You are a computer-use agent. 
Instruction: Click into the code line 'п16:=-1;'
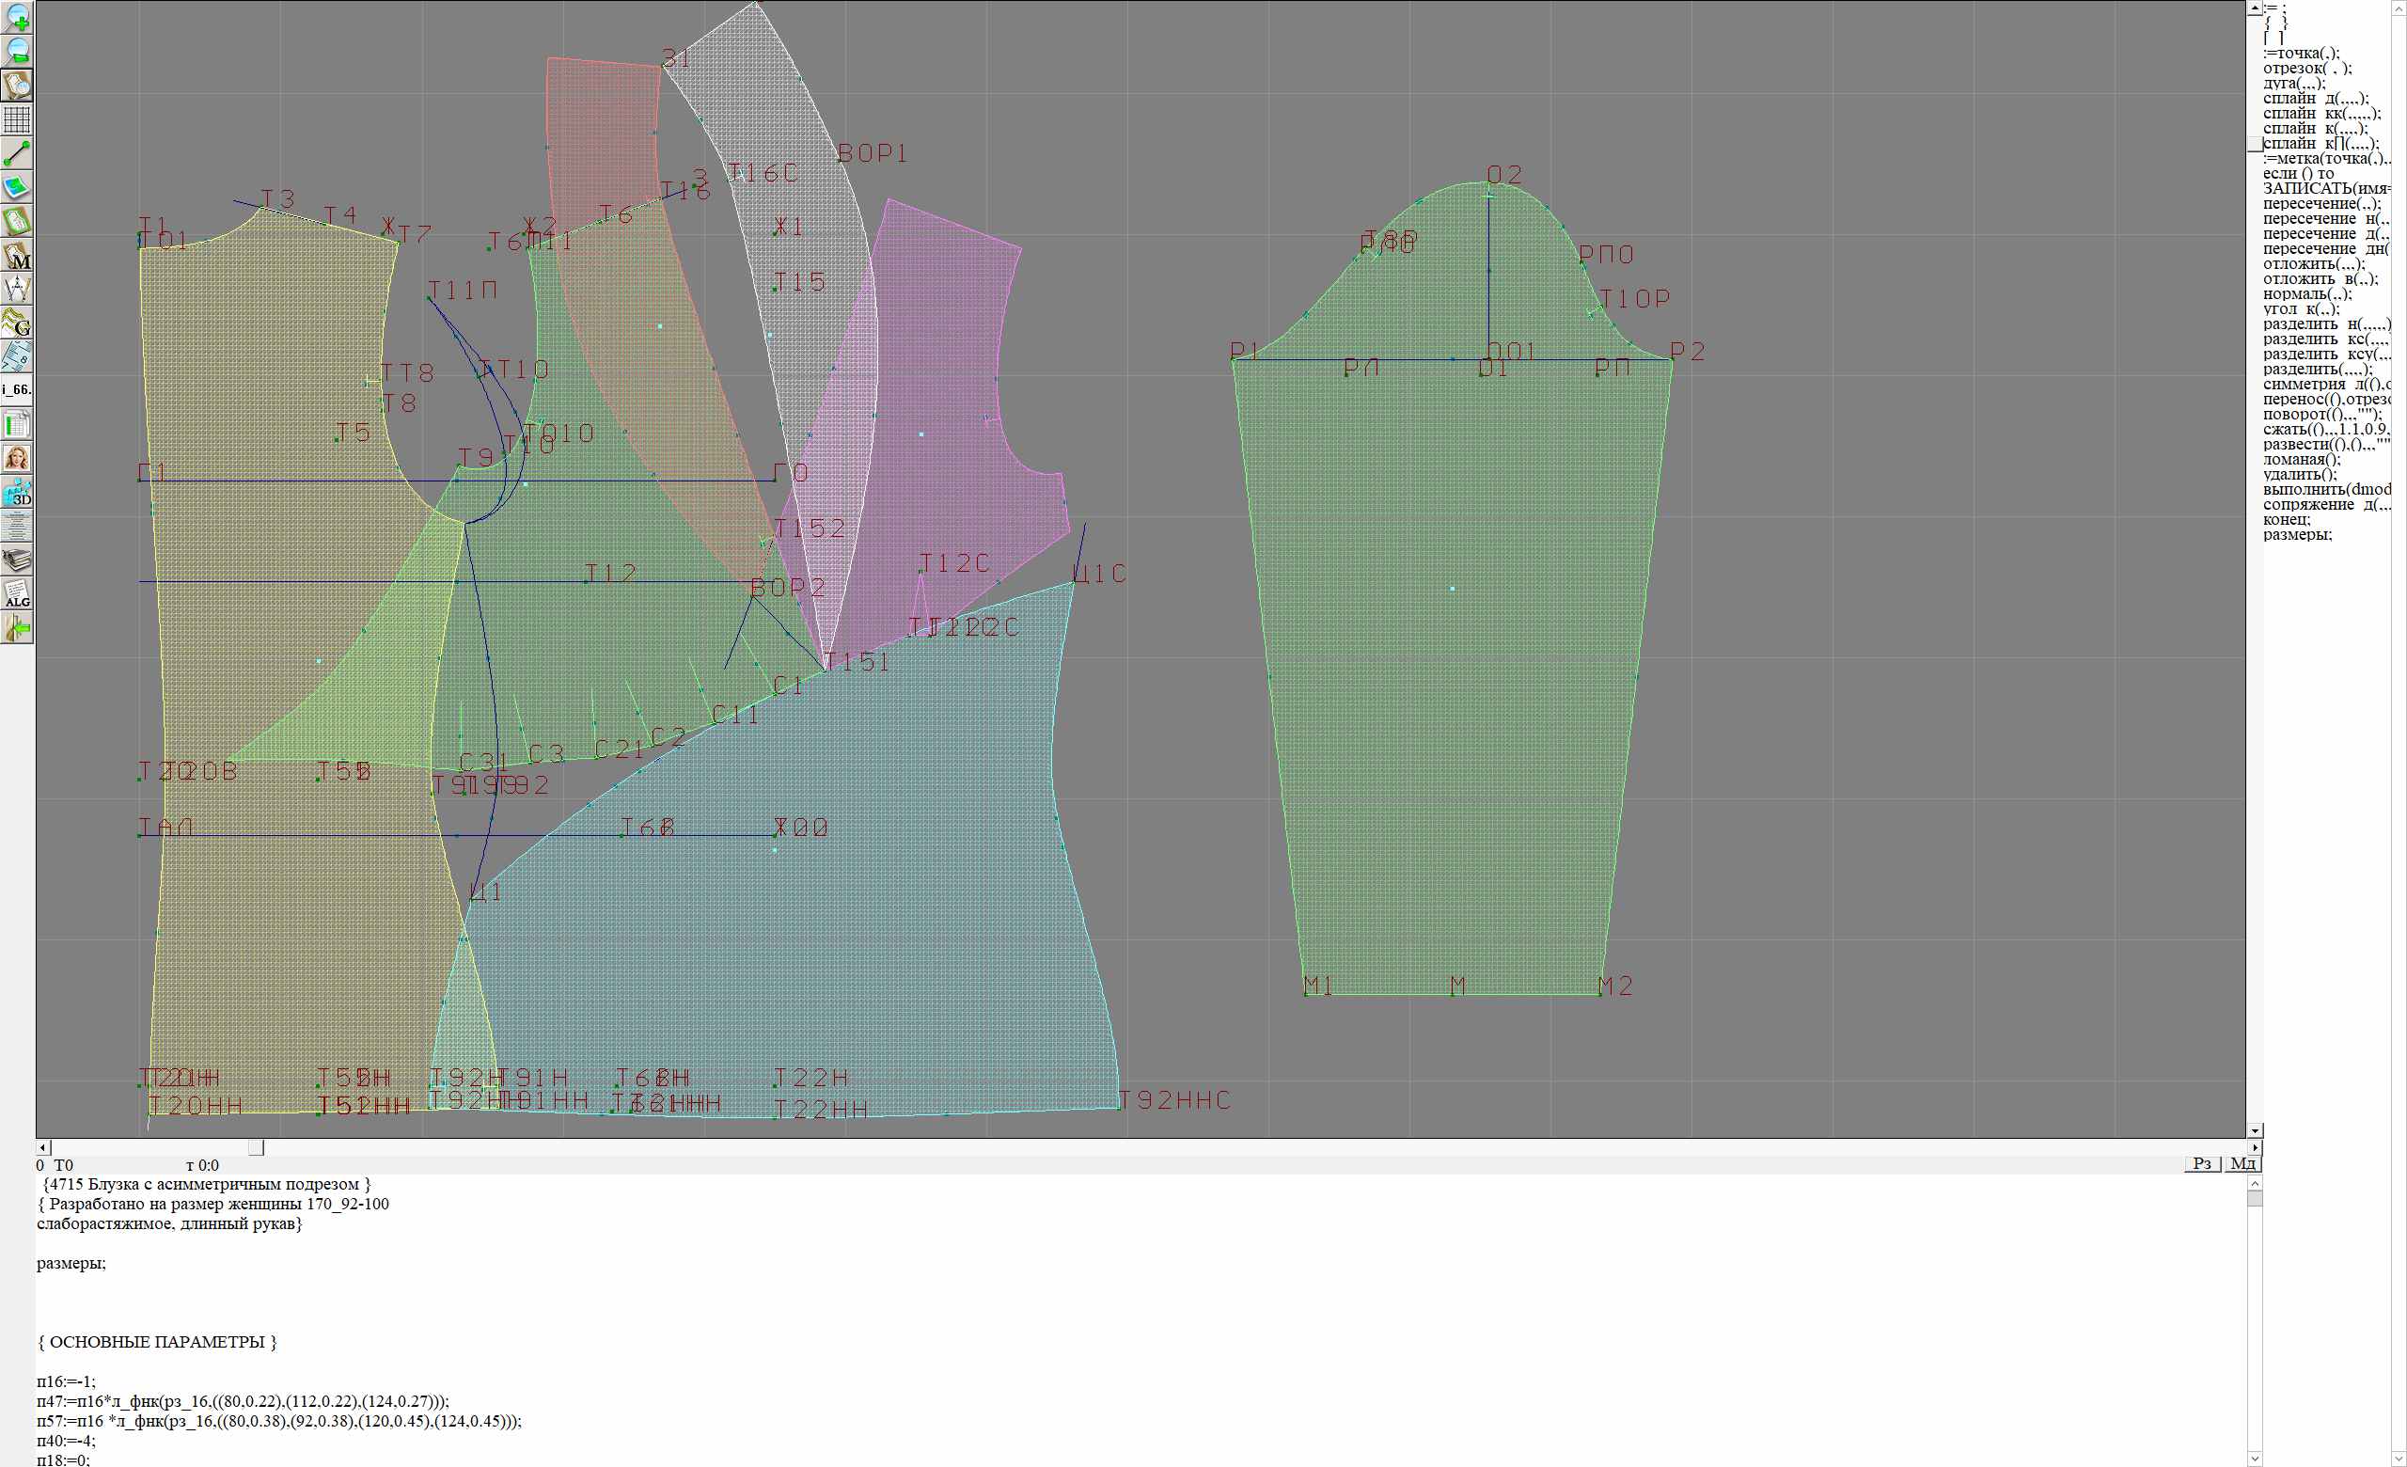click(x=67, y=1381)
